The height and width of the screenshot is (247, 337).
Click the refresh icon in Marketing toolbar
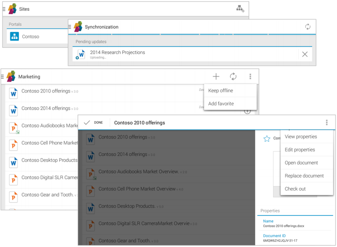click(x=233, y=77)
